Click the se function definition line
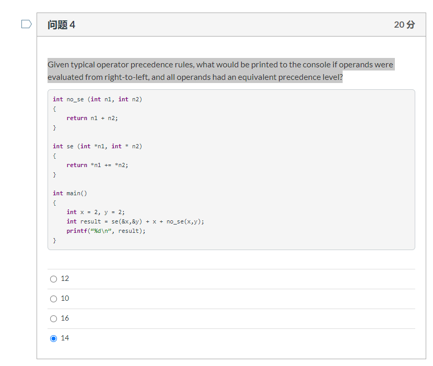This screenshot has height=366, width=433. coord(98,146)
